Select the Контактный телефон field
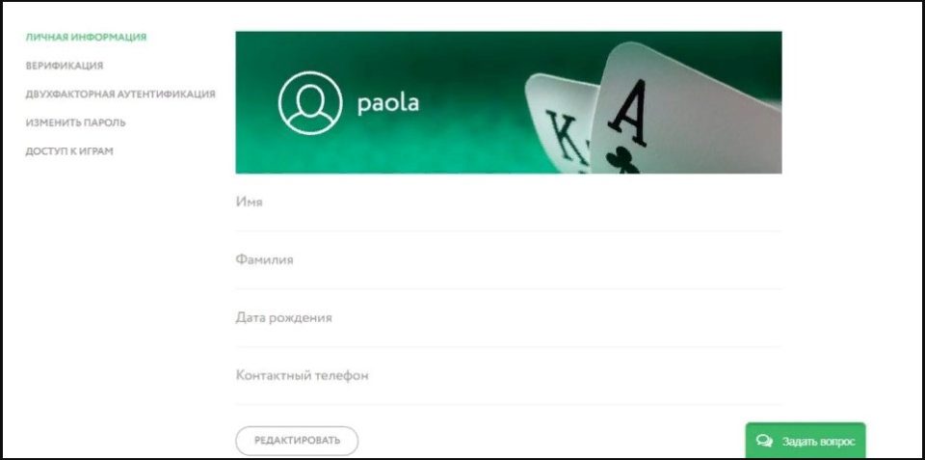The height and width of the screenshot is (460, 925). (509, 375)
